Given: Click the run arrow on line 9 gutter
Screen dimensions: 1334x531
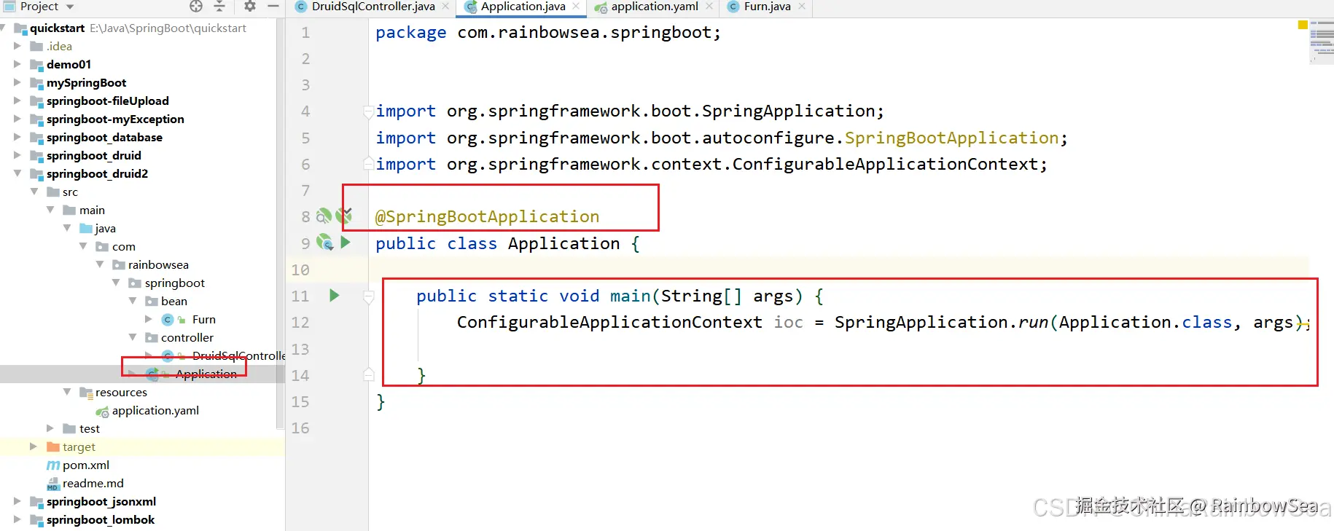Looking at the screenshot, I should click(x=346, y=243).
